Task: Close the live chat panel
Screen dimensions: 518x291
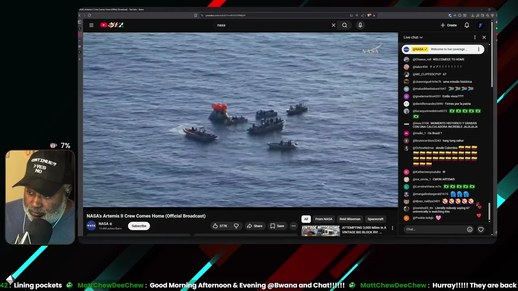Action: tap(484, 37)
